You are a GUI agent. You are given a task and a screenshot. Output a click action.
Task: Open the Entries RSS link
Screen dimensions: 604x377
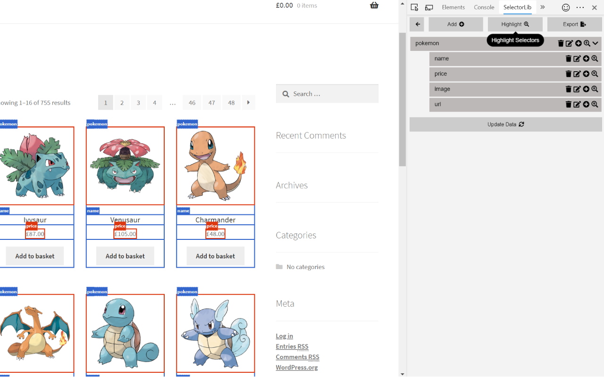coord(292,346)
